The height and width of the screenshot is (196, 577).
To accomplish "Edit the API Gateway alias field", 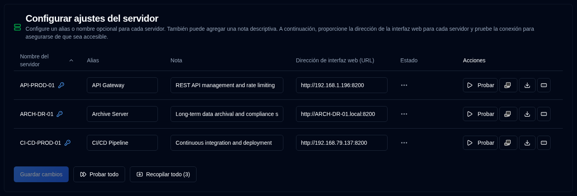I will point(122,85).
